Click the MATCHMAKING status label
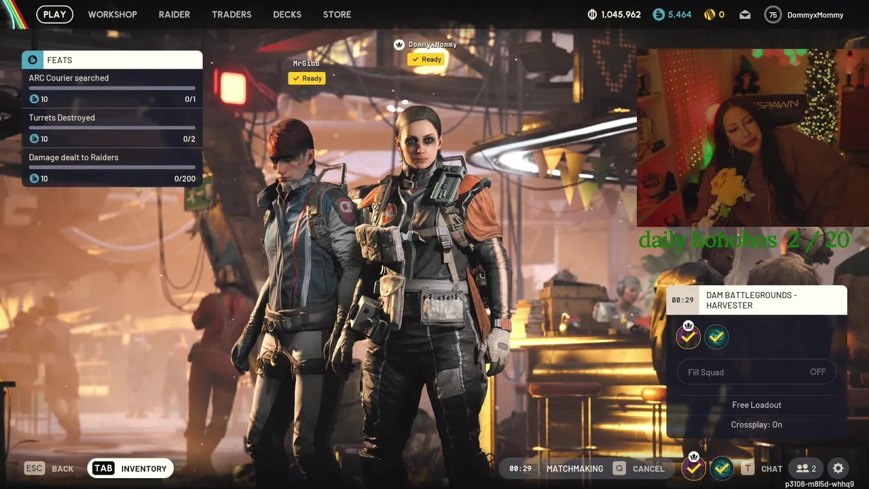Image resolution: width=869 pixels, height=489 pixels. click(574, 469)
